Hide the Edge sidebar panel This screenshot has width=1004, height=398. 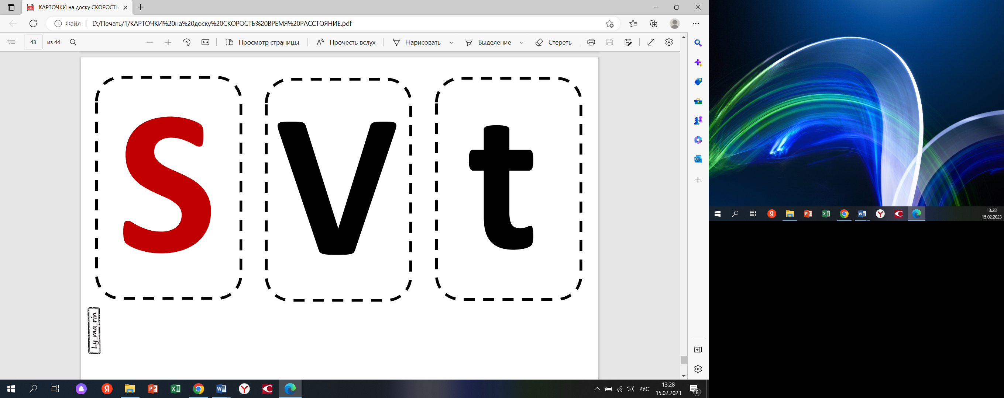tap(698, 350)
